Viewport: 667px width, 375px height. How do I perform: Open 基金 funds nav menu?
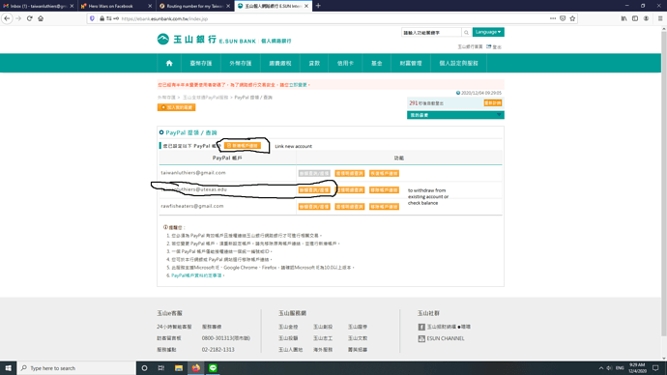pos(376,63)
